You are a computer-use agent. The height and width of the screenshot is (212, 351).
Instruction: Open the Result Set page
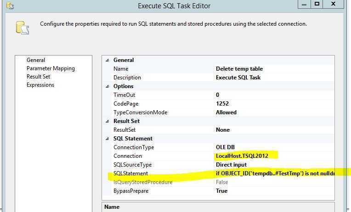tap(38, 77)
